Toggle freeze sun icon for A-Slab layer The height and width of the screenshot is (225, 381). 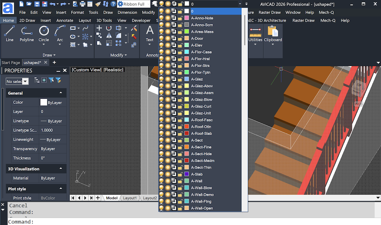(x=168, y=174)
